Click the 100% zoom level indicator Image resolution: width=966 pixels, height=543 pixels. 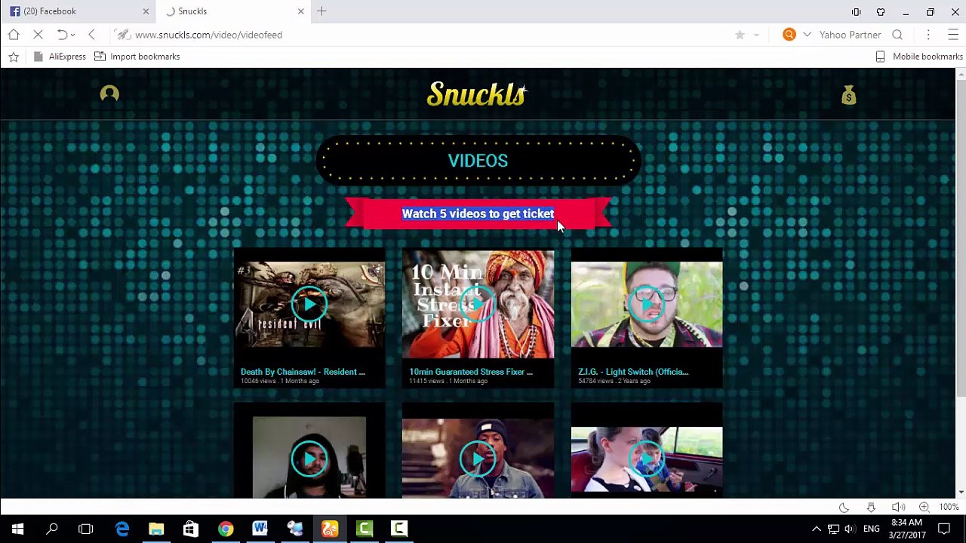(949, 508)
